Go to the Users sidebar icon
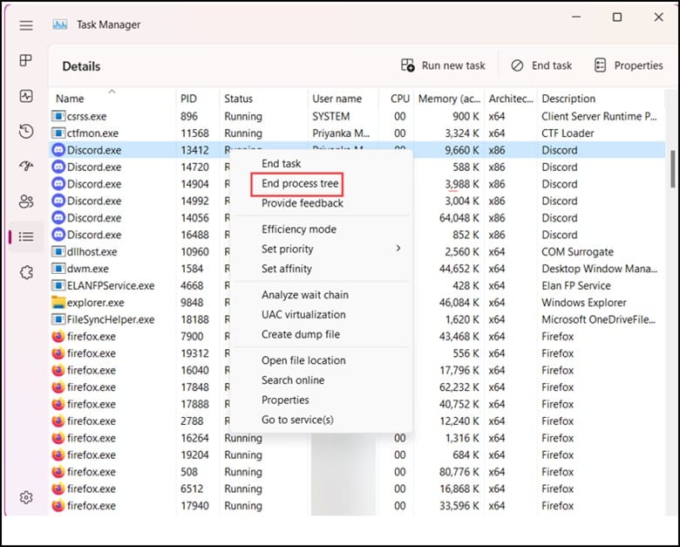The width and height of the screenshot is (680, 547). coord(26,202)
